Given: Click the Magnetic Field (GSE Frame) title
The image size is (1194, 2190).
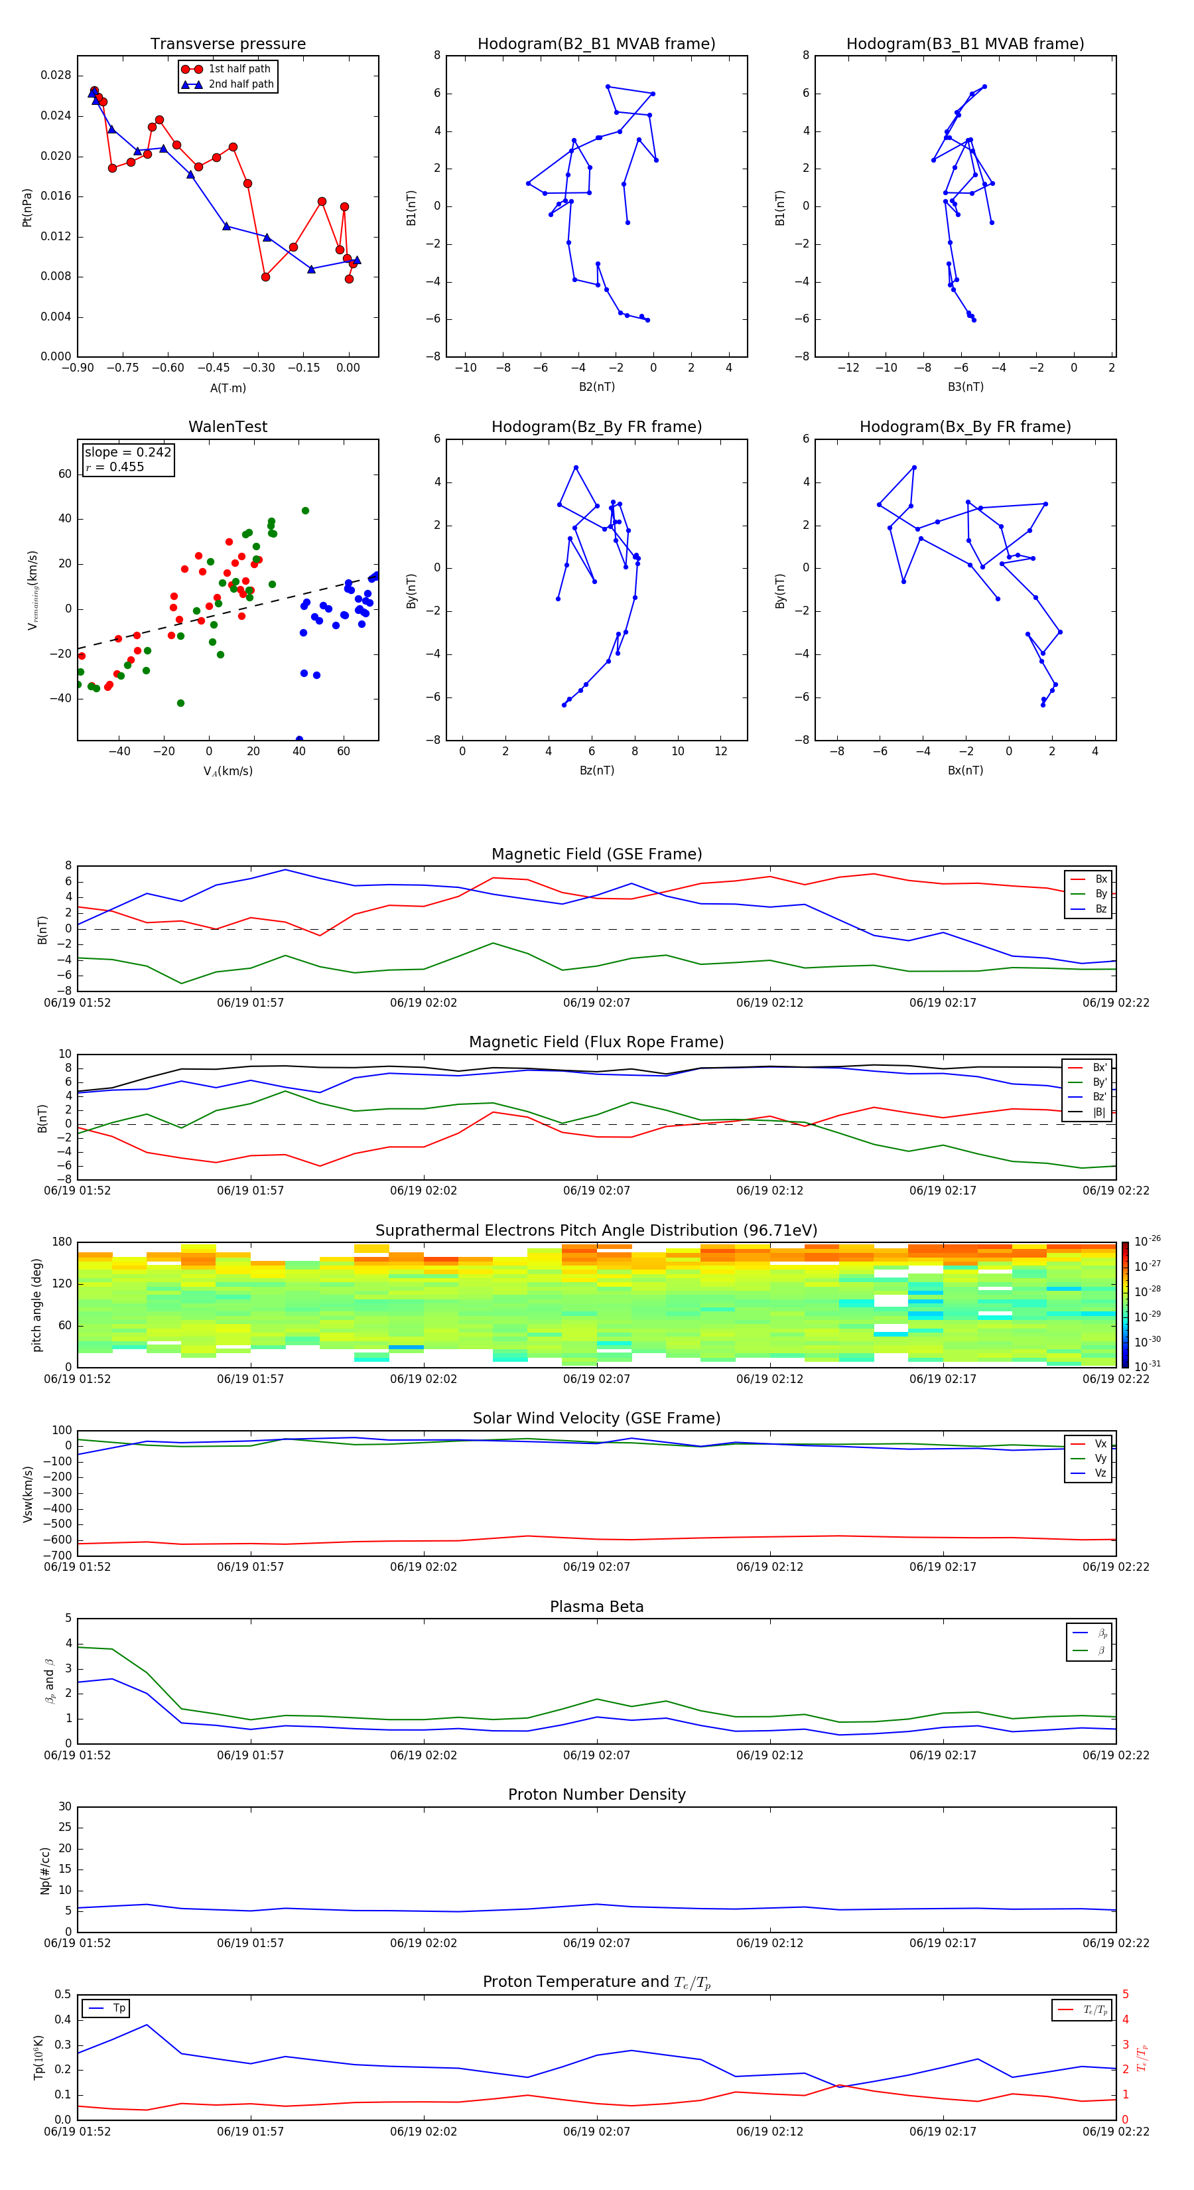Looking at the screenshot, I should [x=596, y=854].
